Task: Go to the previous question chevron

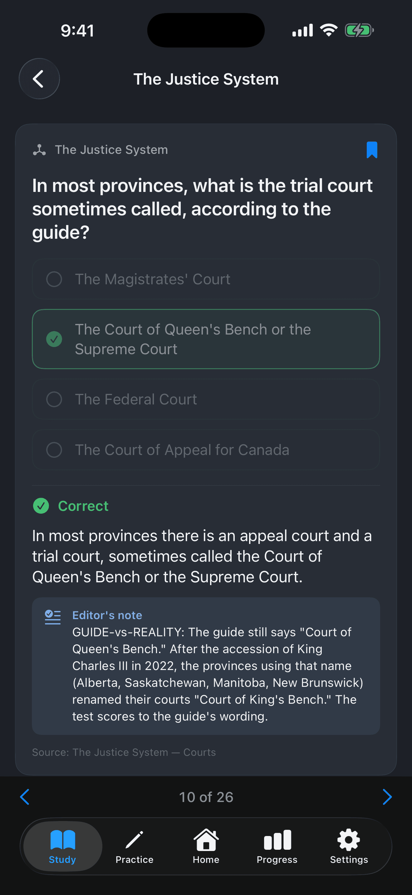Action: 25,797
